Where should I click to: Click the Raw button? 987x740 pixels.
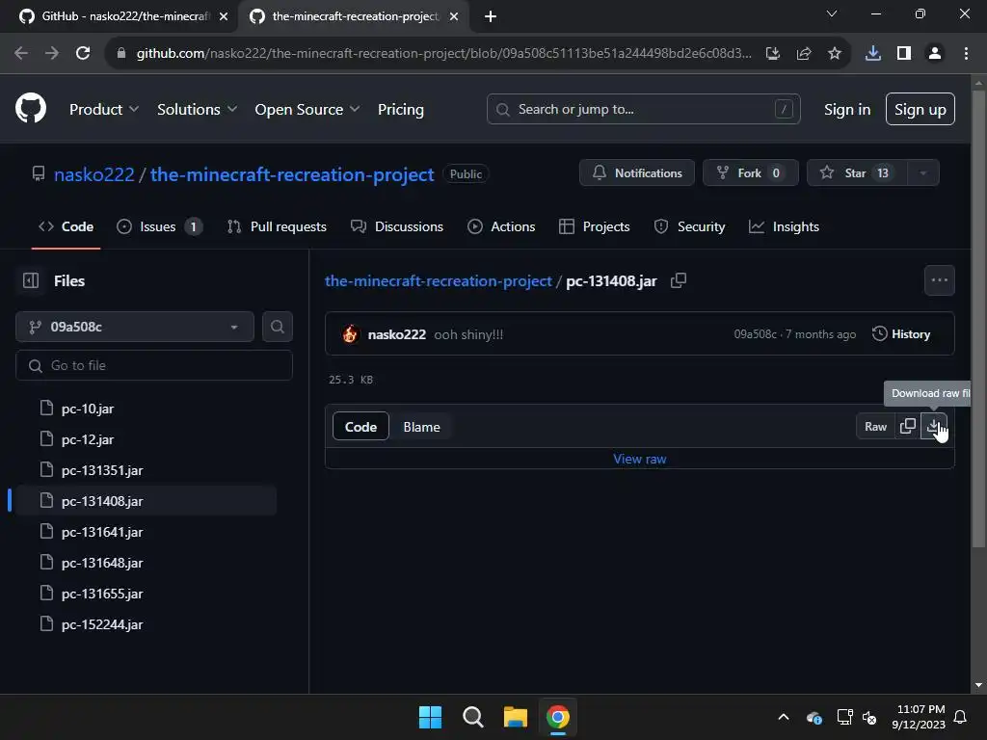coord(875,426)
